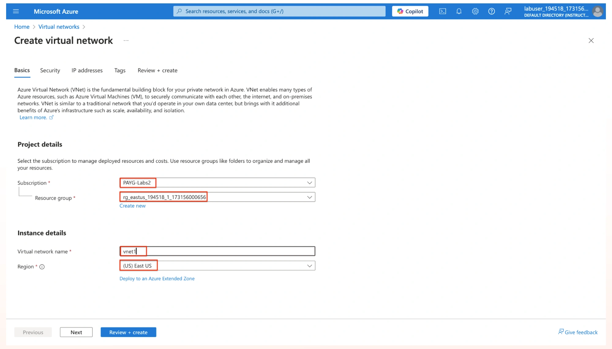Open the Help question mark icon
Screen dimensions: 612x349
pos(491,11)
